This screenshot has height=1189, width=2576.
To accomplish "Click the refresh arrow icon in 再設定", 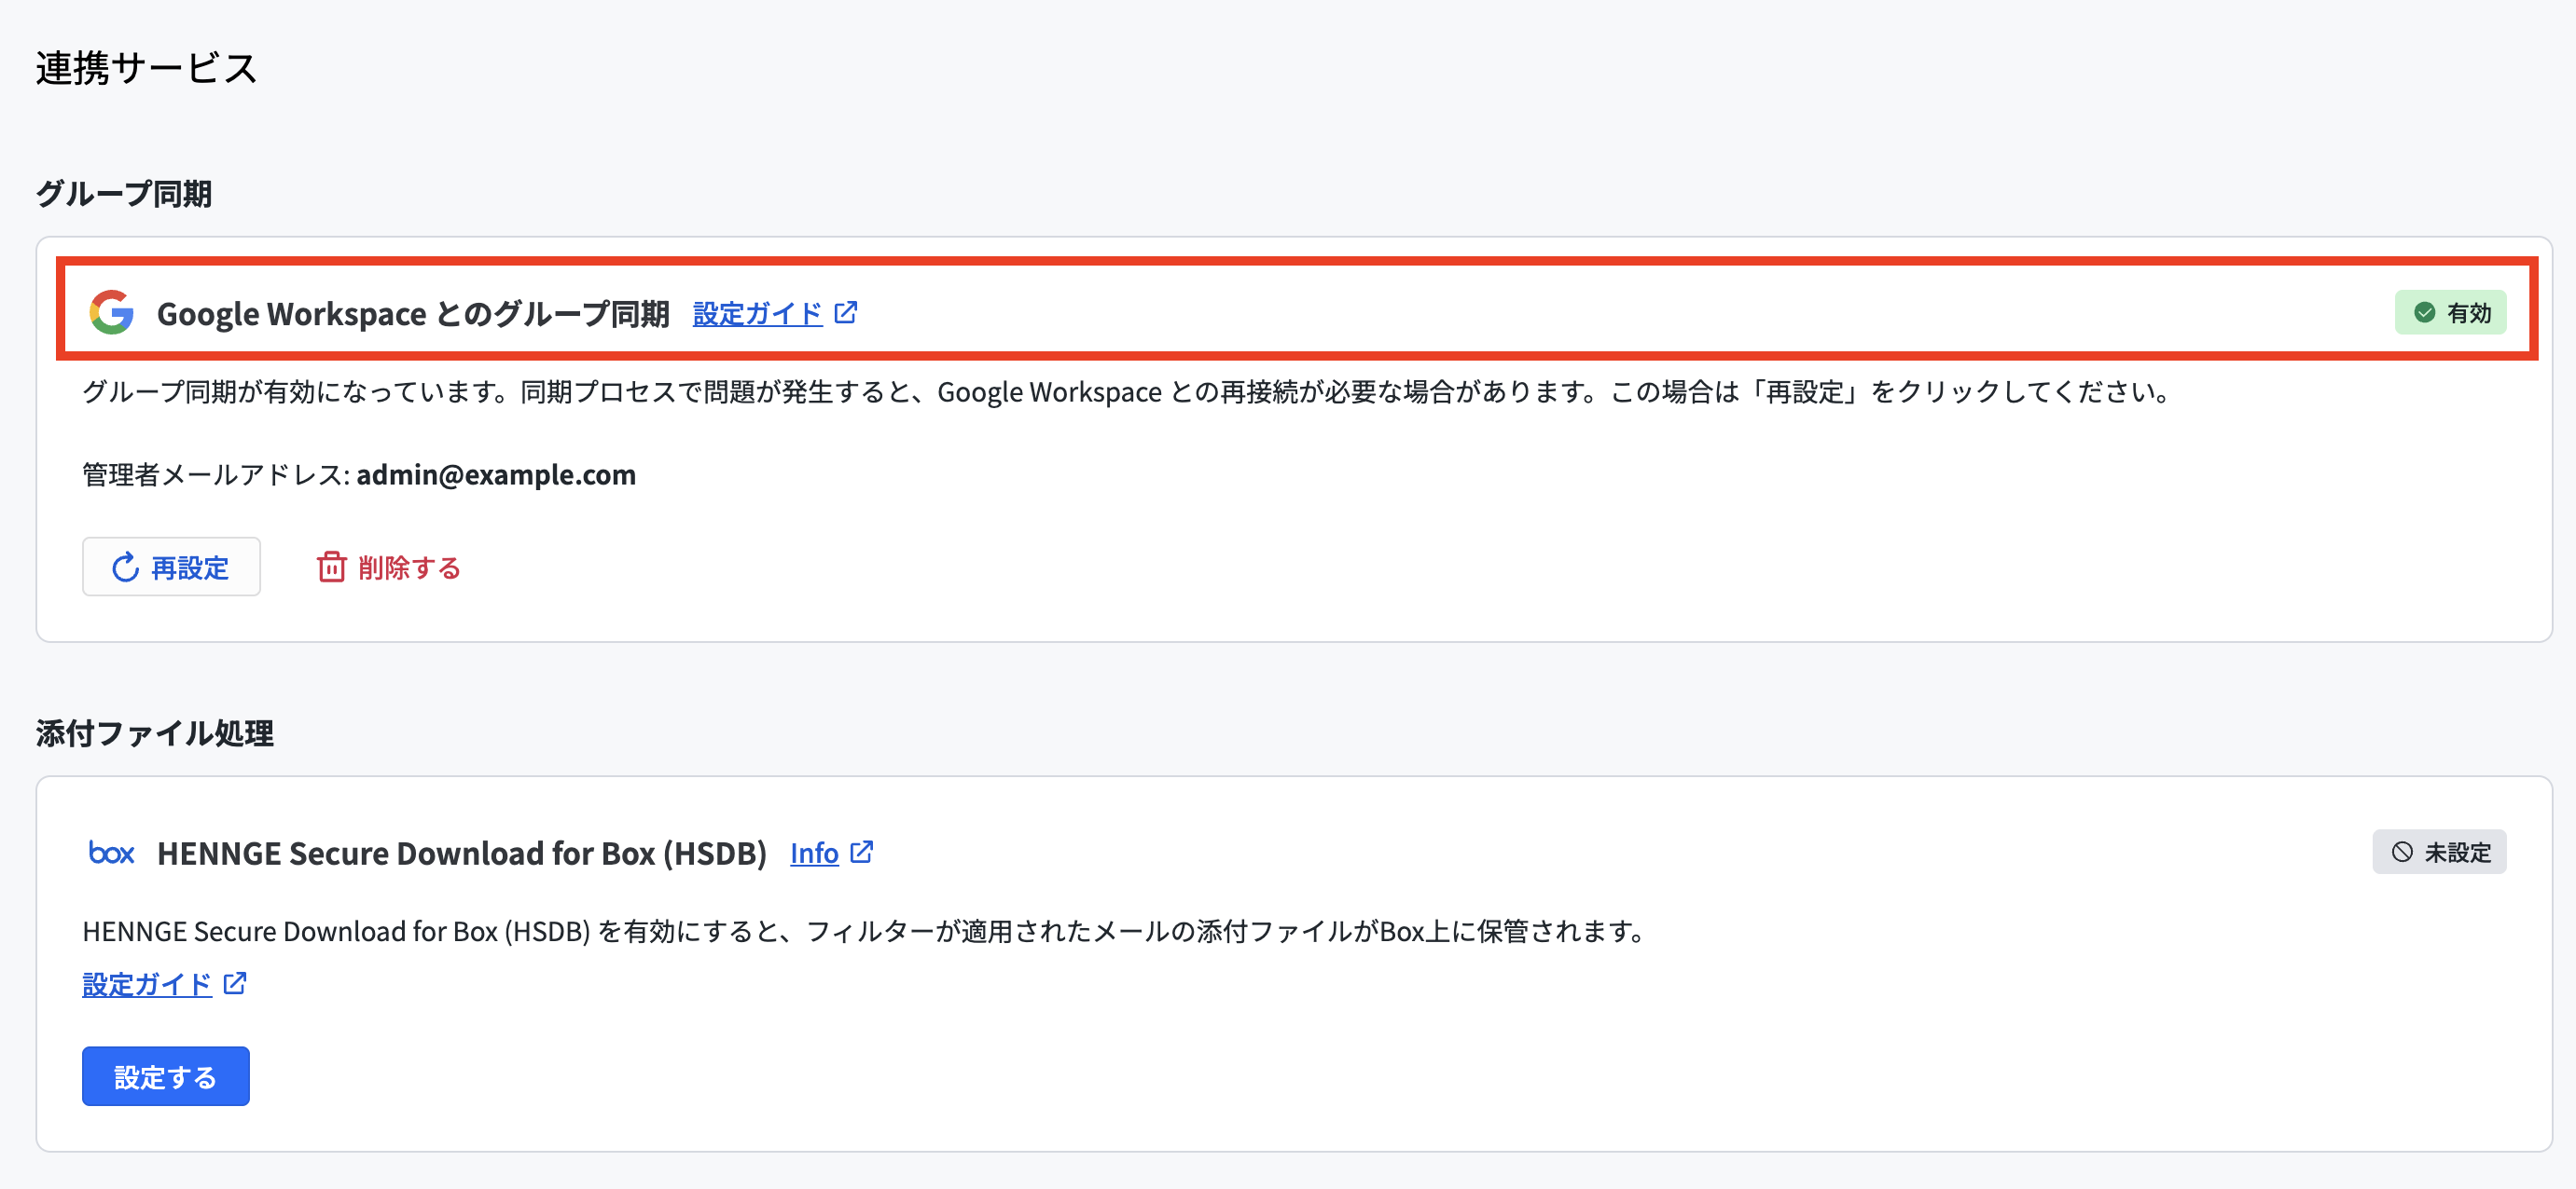I will tap(125, 567).
